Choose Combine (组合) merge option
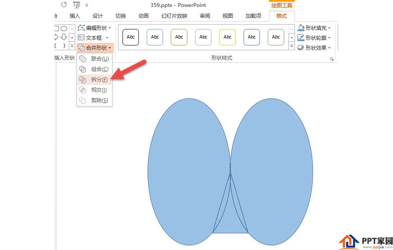Screen dimensions: 393x250 [94, 69]
